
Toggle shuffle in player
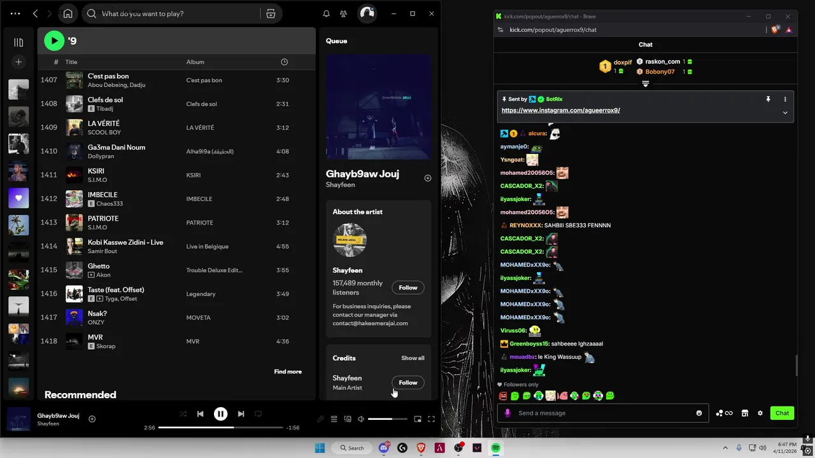(183, 414)
